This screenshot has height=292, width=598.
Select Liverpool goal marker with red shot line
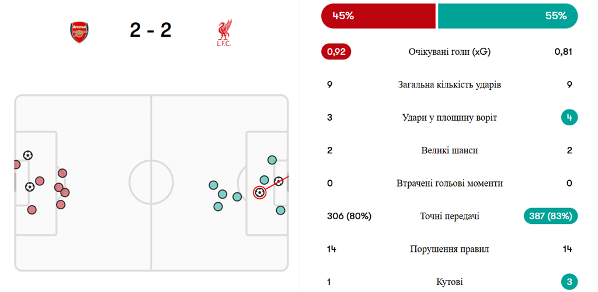pos(279,181)
